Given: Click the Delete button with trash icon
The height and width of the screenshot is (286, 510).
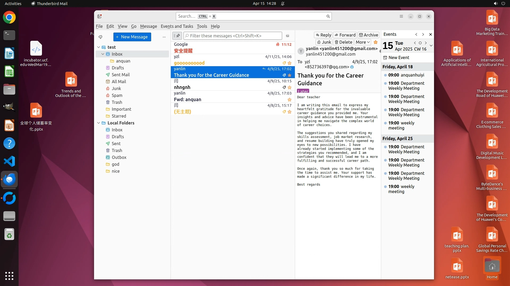Looking at the screenshot, I should point(343,42).
